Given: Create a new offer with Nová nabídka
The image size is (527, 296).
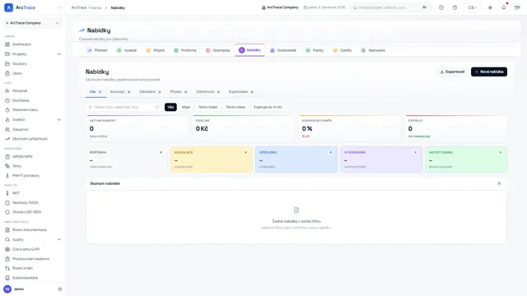Looking at the screenshot, I should pyautogui.click(x=489, y=72).
